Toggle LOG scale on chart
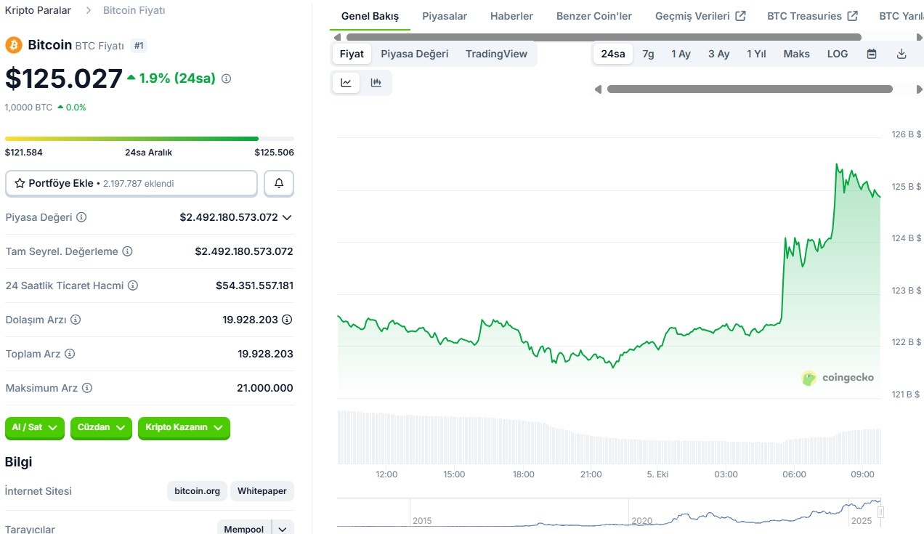The image size is (924, 534). coord(837,54)
